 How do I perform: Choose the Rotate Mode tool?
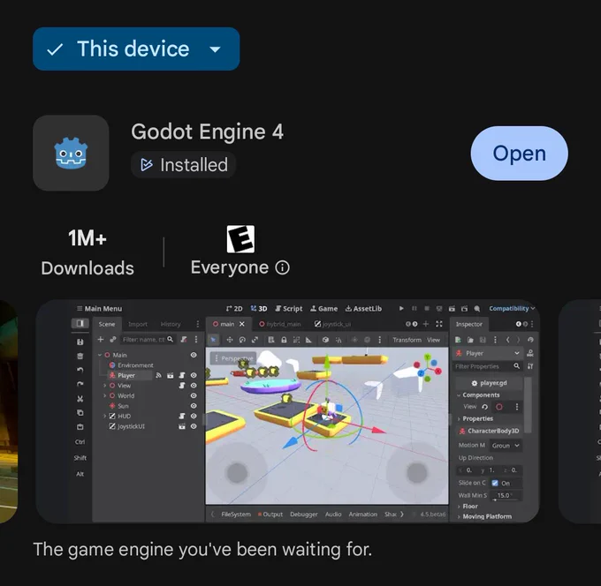pos(242,340)
